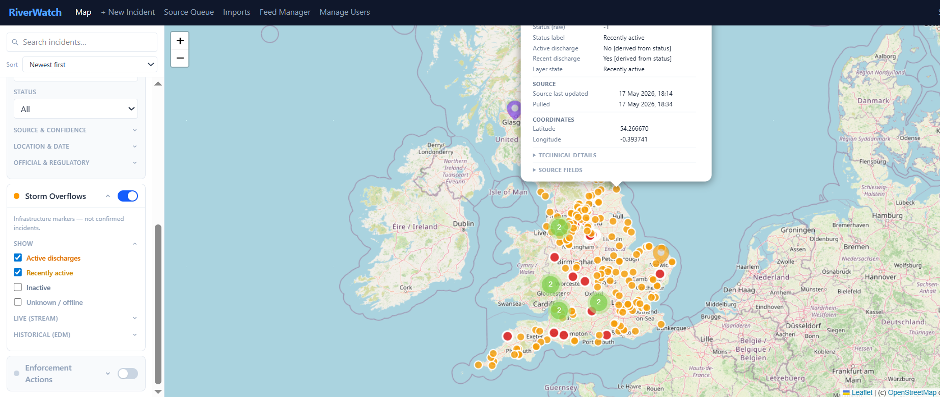940x397 pixels.
Task: Click the green cluster near Cardiff
Action: click(559, 310)
